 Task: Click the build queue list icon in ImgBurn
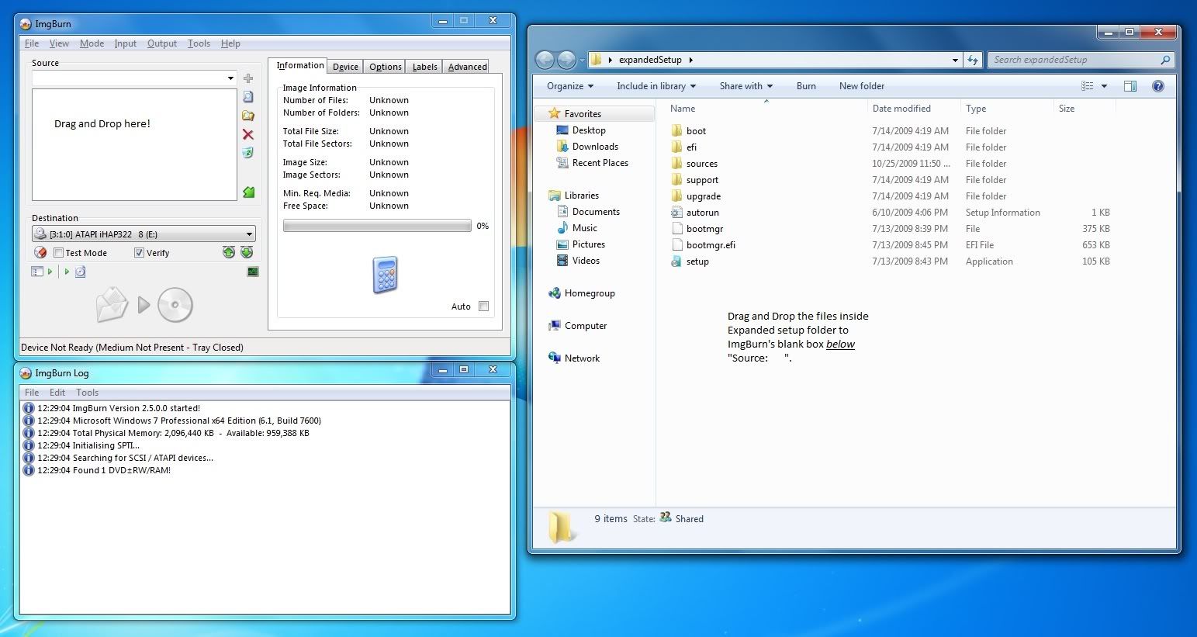[x=37, y=272]
